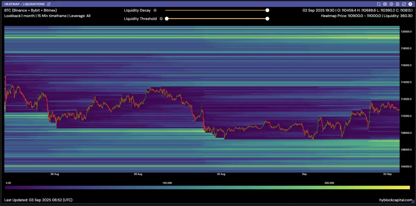416x206 pixels.
Task: Click the 112000.0 price axis label
Action: [407, 99]
